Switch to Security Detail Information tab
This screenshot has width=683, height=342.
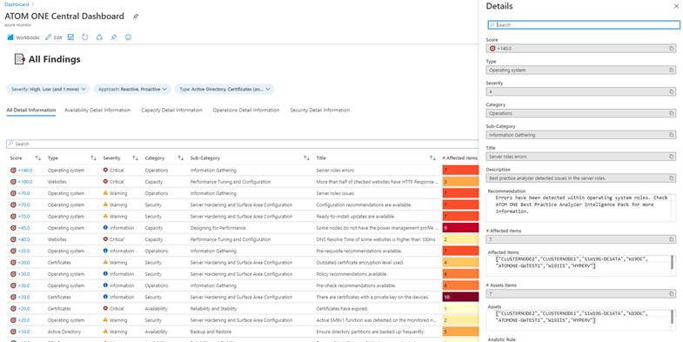[319, 111]
